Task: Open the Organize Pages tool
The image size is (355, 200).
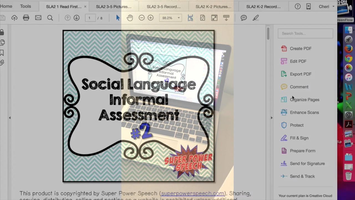Action: pos(300,99)
